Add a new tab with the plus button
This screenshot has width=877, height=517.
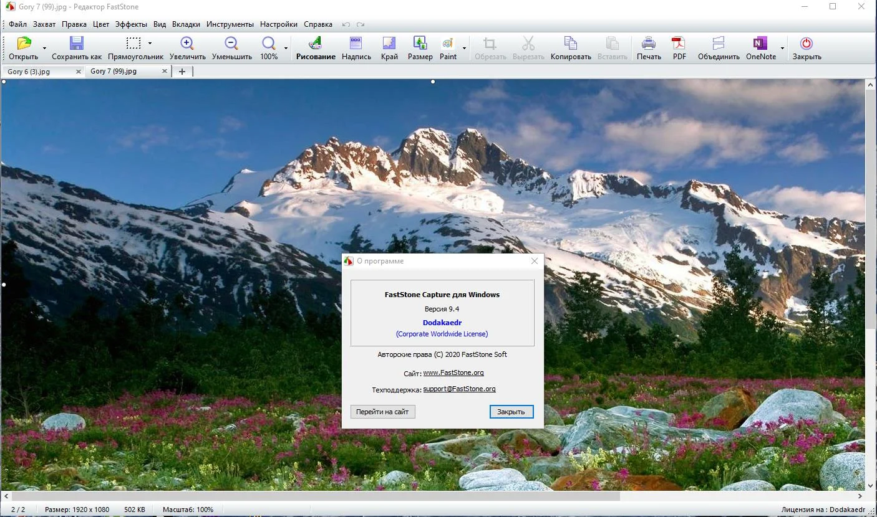(x=182, y=72)
